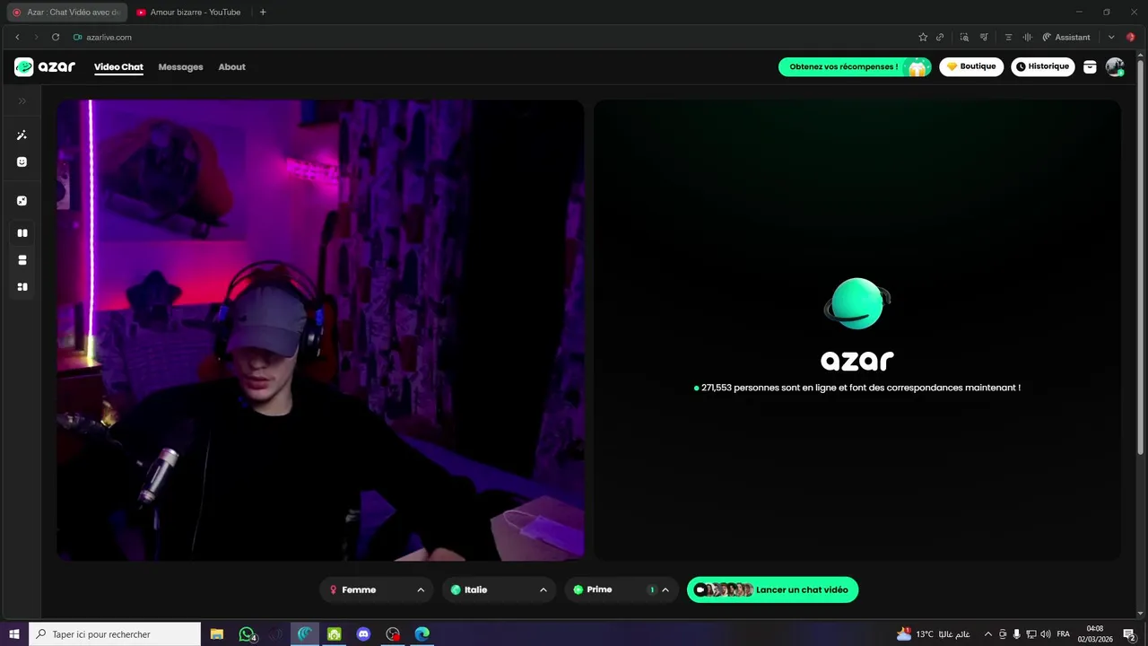This screenshot has width=1148, height=646.
Task: Open the green Android emulator taskbar icon
Action: [x=334, y=634]
